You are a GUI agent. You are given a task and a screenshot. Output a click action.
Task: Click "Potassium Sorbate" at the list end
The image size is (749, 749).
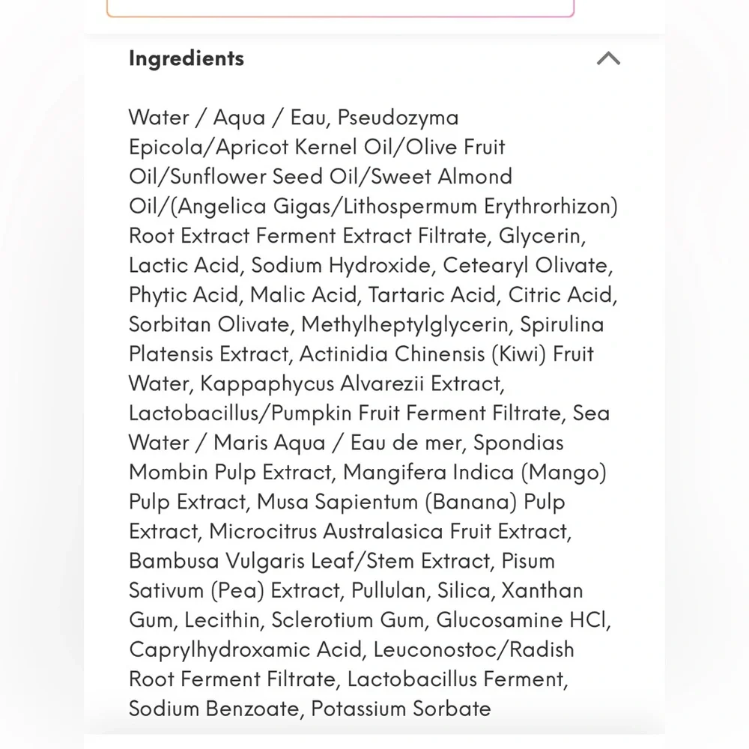[401, 709]
